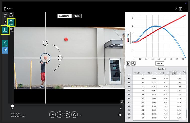Select the Add point tool
The image size is (190, 123).
(x=5, y=15)
